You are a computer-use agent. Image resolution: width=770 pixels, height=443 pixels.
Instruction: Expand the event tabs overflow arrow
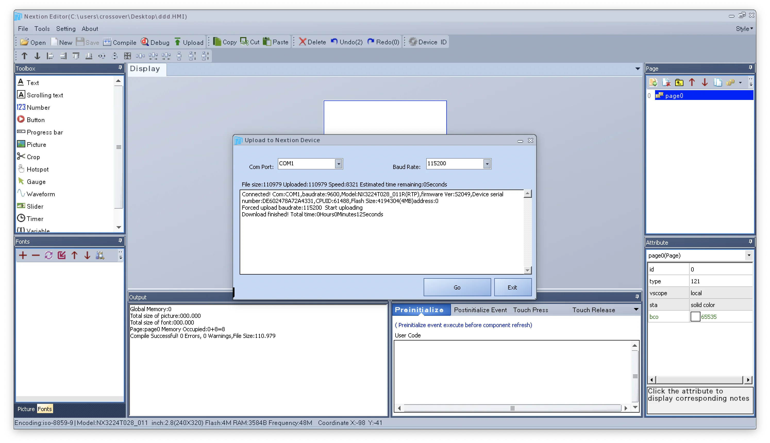coord(636,309)
